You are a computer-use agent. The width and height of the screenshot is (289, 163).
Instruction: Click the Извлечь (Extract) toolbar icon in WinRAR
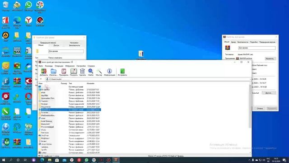pos(53,72)
